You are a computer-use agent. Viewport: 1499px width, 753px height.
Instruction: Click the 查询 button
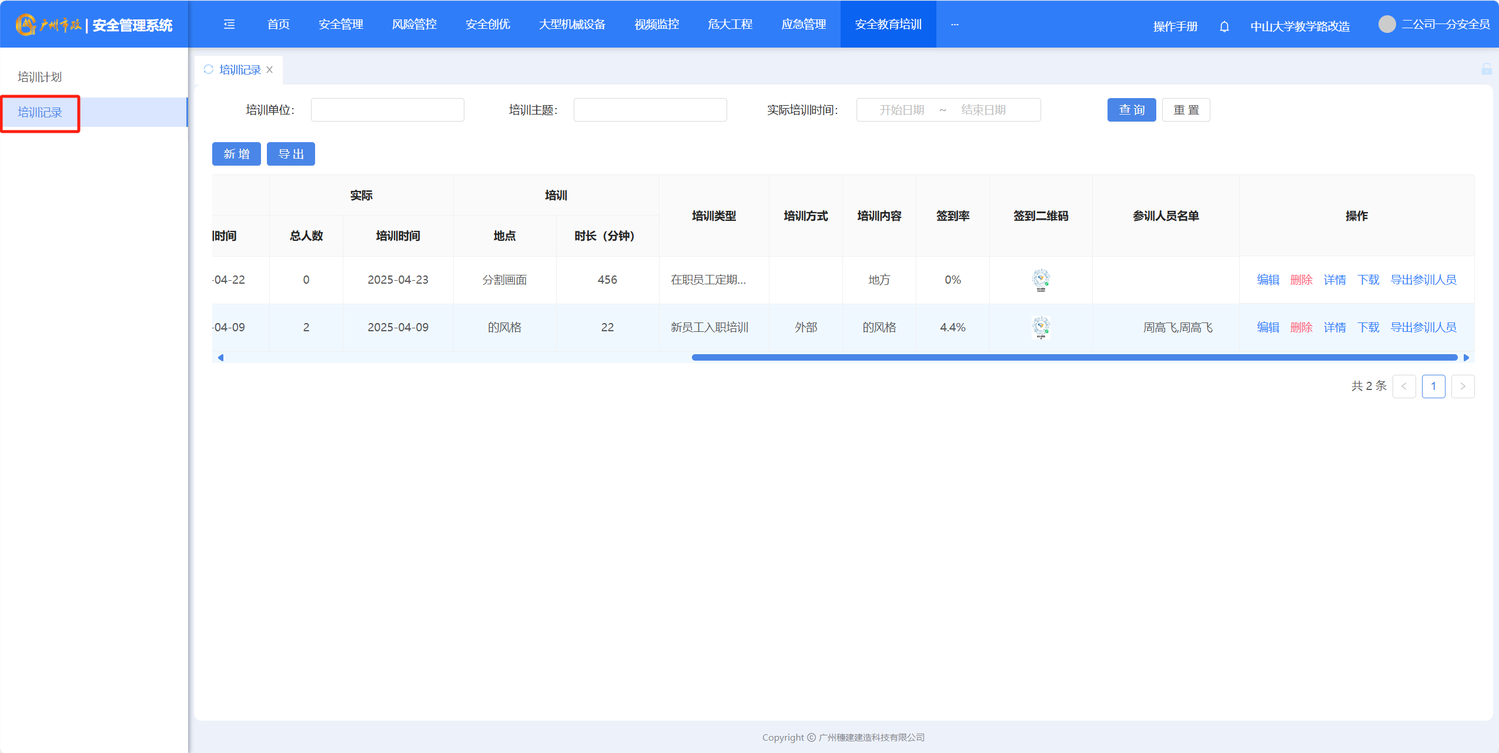pyautogui.click(x=1131, y=110)
